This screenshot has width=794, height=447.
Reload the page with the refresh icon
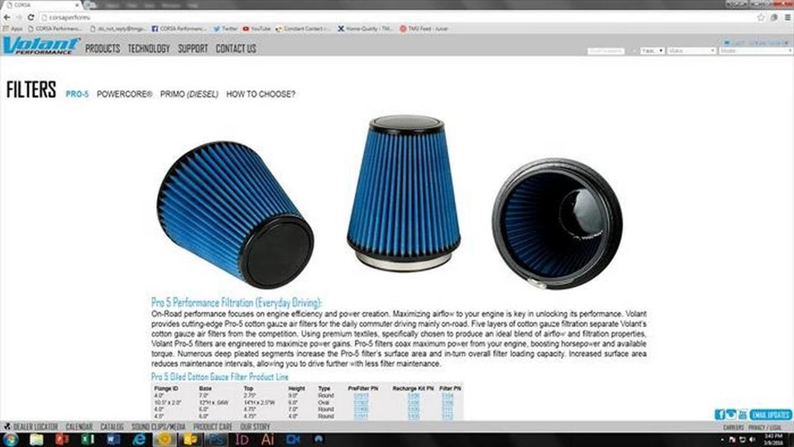tap(31, 17)
